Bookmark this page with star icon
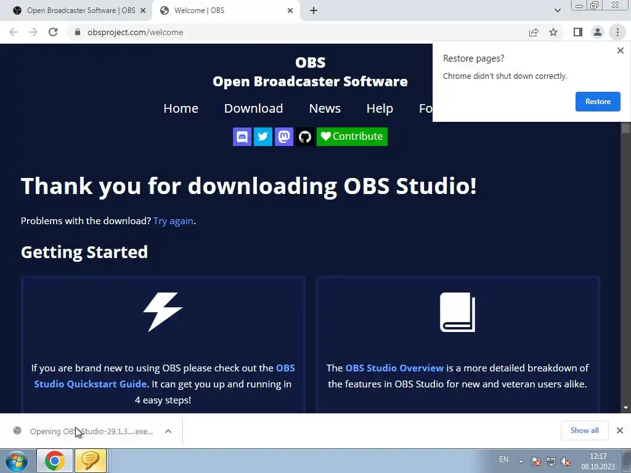 pos(553,32)
